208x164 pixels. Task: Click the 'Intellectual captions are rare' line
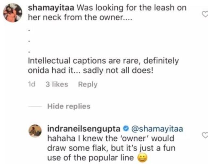click(103, 61)
